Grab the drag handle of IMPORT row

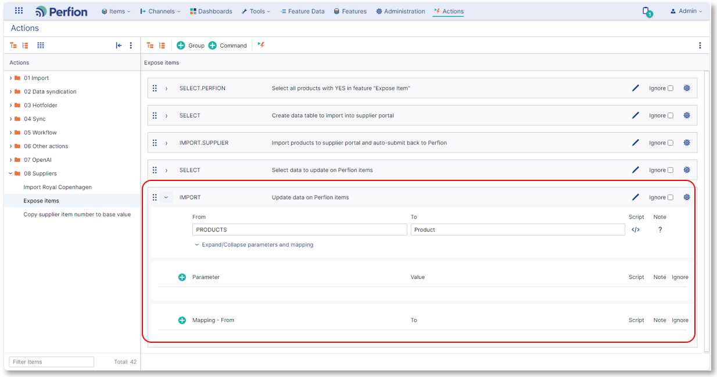point(155,197)
